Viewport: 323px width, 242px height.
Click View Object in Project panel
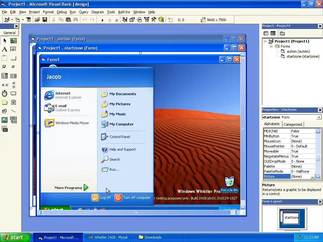click(x=273, y=33)
